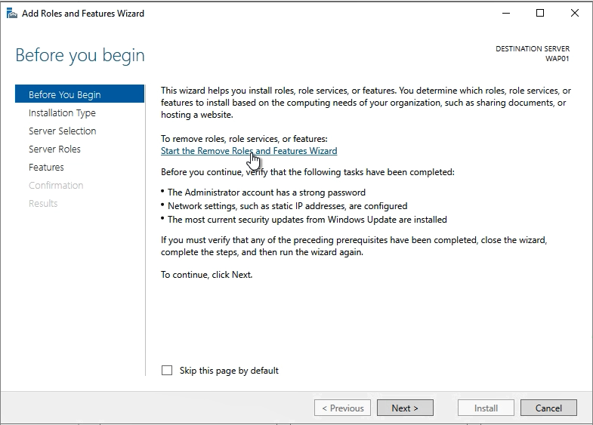Click the 'Add Roles and Features Wizard' title text
The image size is (593, 425).
[x=83, y=14]
